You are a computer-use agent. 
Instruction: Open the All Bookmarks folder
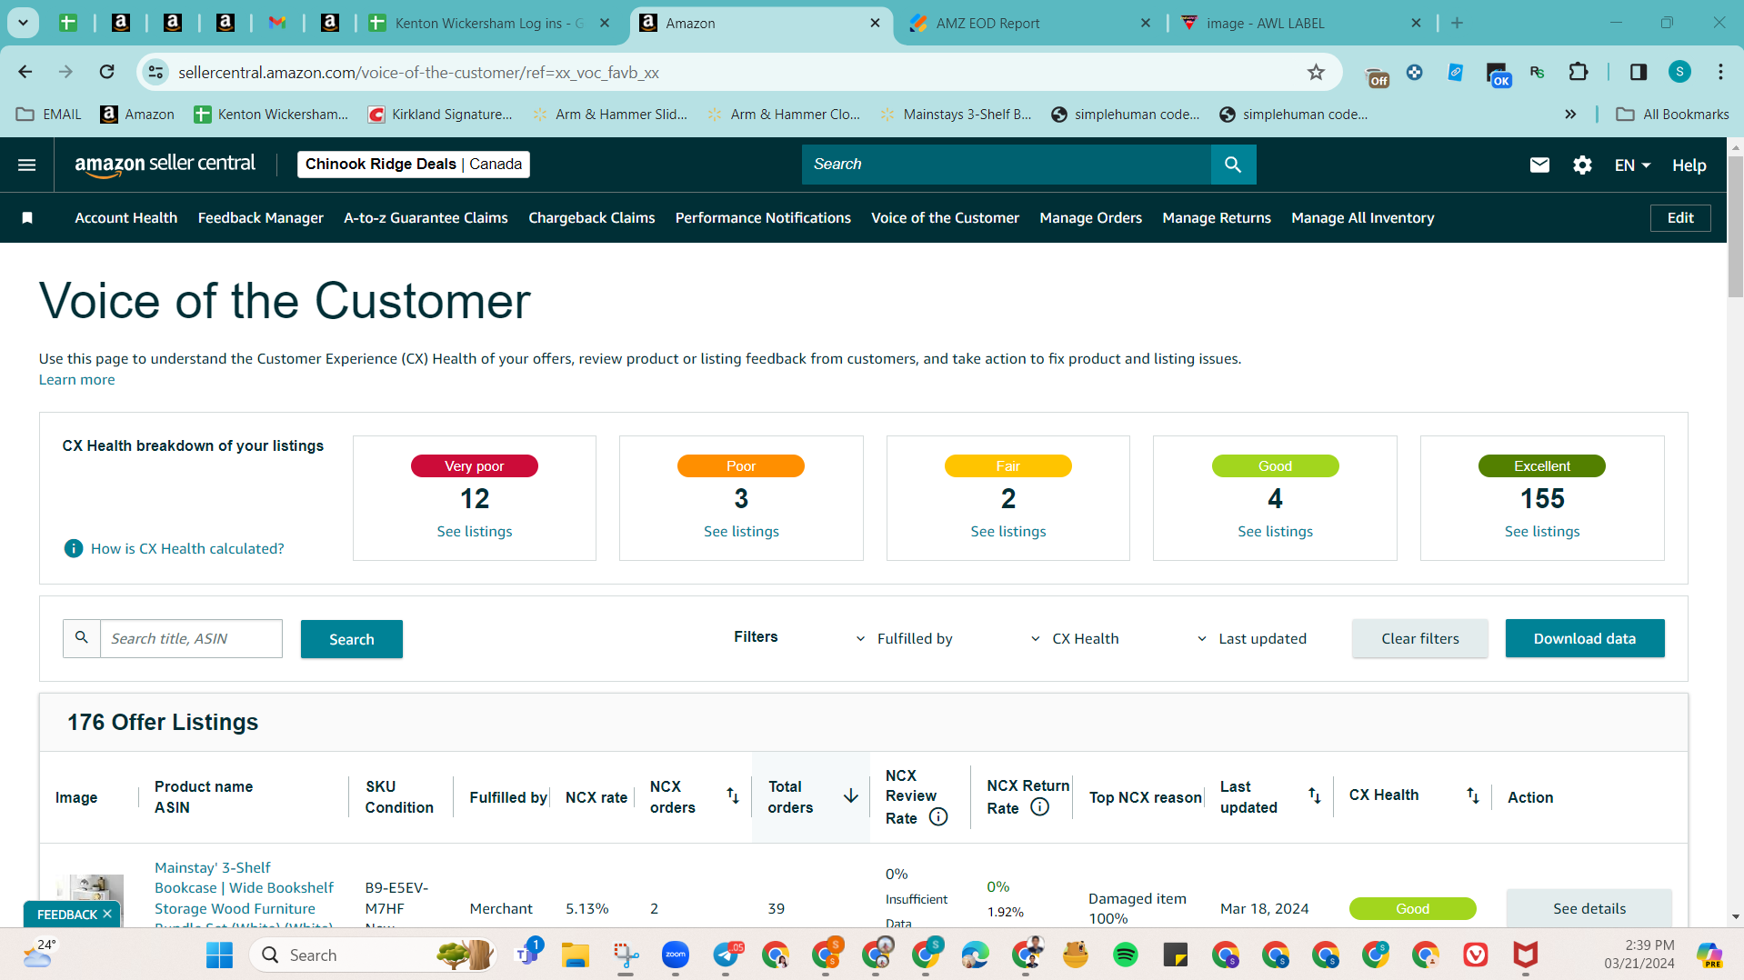tap(1672, 114)
